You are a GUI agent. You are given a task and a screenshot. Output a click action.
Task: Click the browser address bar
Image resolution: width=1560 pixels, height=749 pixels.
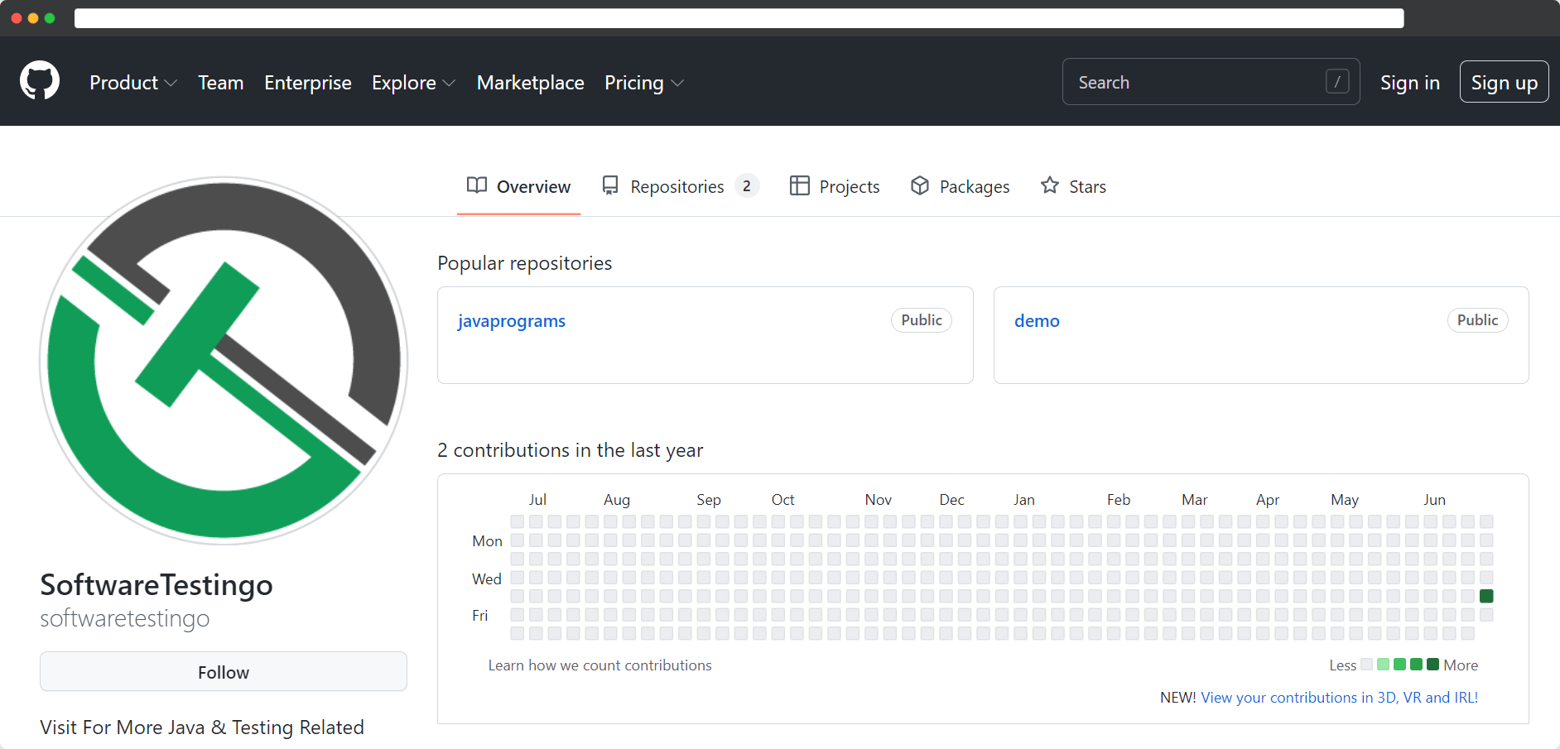click(x=739, y=18)
